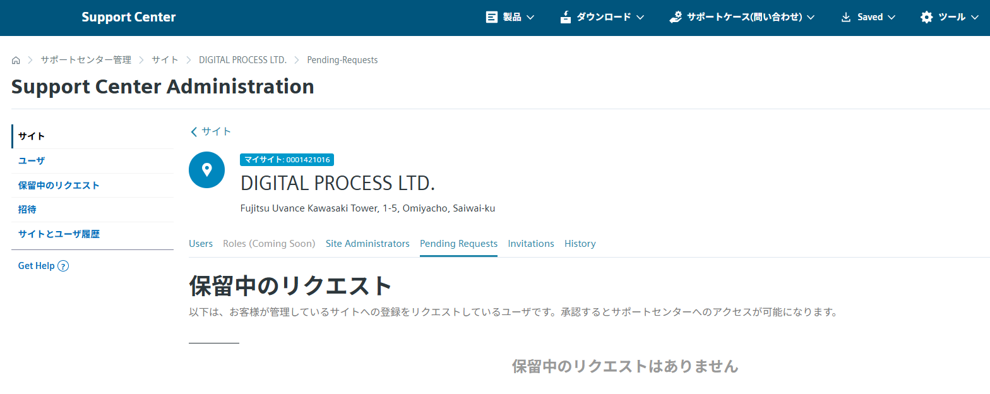Click the 製品 document icon
The width and height of the screenshot is (990, 394).
[x=491, y=18]
